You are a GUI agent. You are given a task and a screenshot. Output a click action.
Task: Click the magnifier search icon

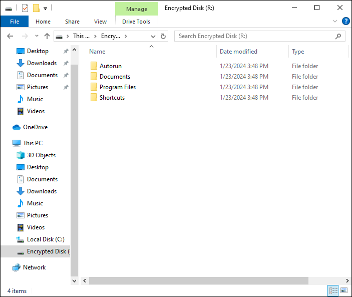tap(338, 36)
